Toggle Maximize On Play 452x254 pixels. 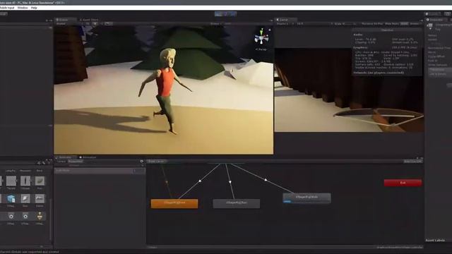(372, 23)
